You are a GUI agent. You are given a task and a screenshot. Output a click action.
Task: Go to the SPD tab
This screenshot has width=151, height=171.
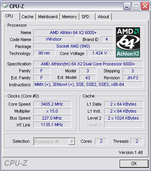click(x=88, y=17)
